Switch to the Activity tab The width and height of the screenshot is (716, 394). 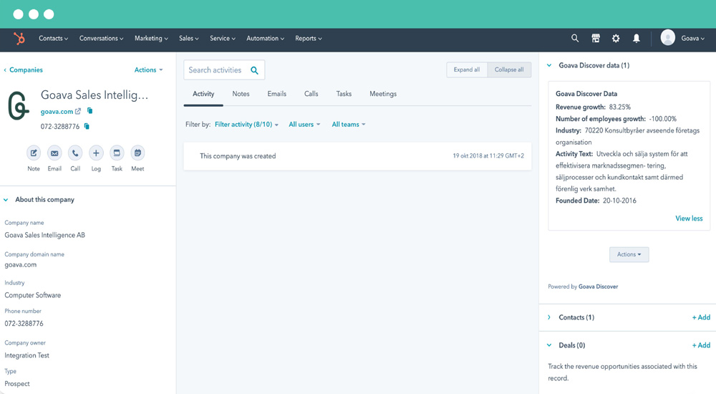click(203, 94)
